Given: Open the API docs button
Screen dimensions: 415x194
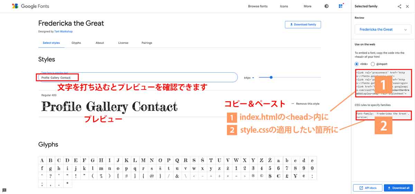Looking at the screenshot, I should point(367,188).
